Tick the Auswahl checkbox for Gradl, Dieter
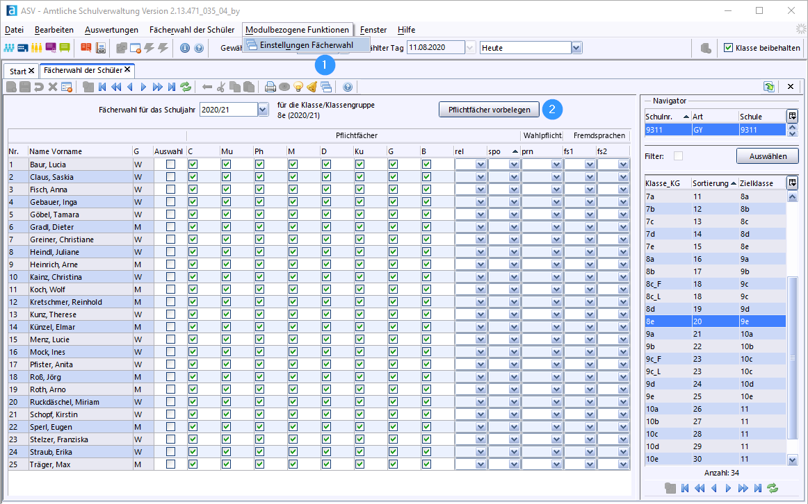808x504 pixels. click(170, 227)
